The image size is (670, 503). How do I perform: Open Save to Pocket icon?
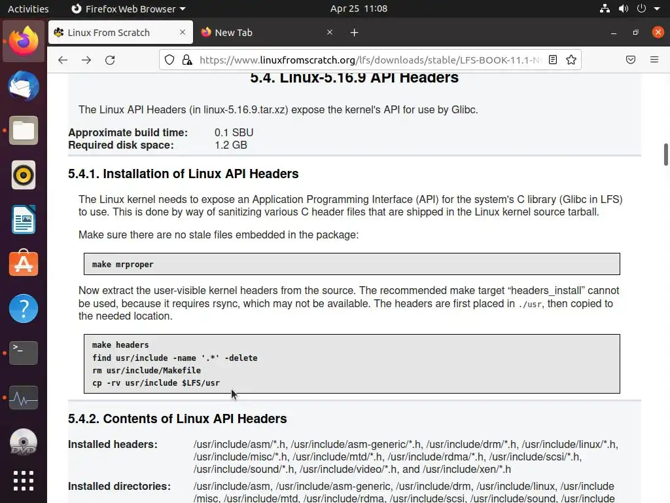(630, 60)
